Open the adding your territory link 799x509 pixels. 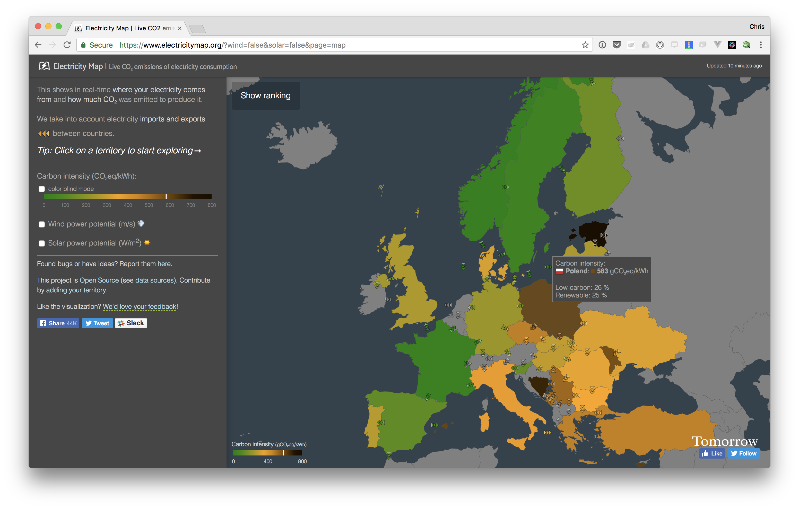coord(76,290)
